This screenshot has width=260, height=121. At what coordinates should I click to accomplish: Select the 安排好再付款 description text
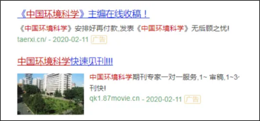coord(97,29)
